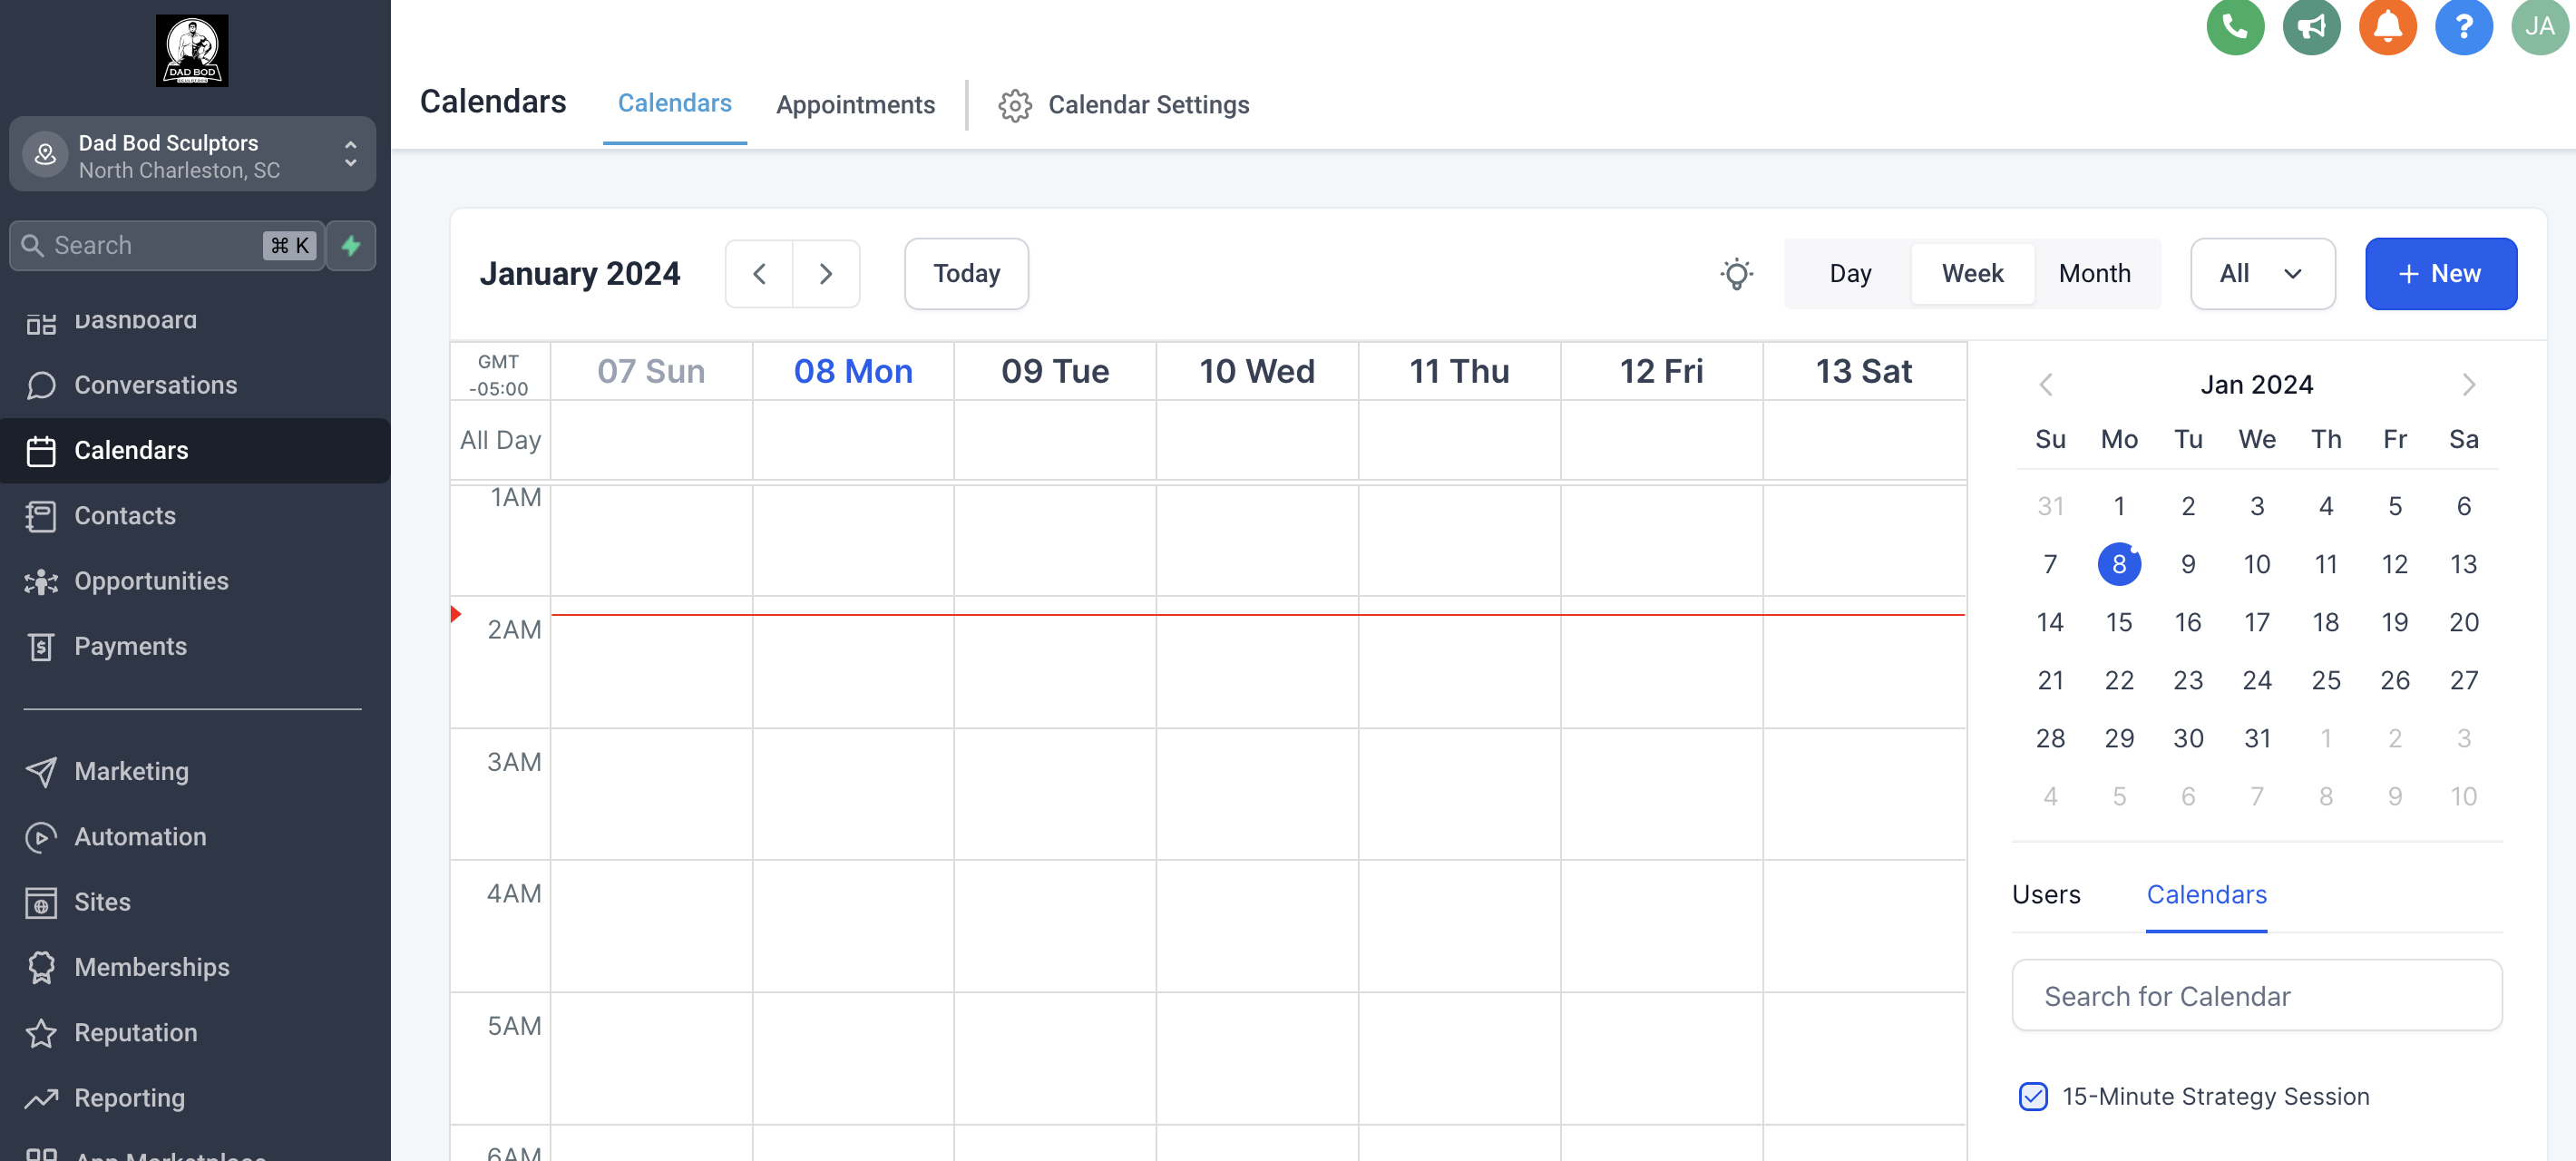Click inside the Search for Calendar field

2256,995
